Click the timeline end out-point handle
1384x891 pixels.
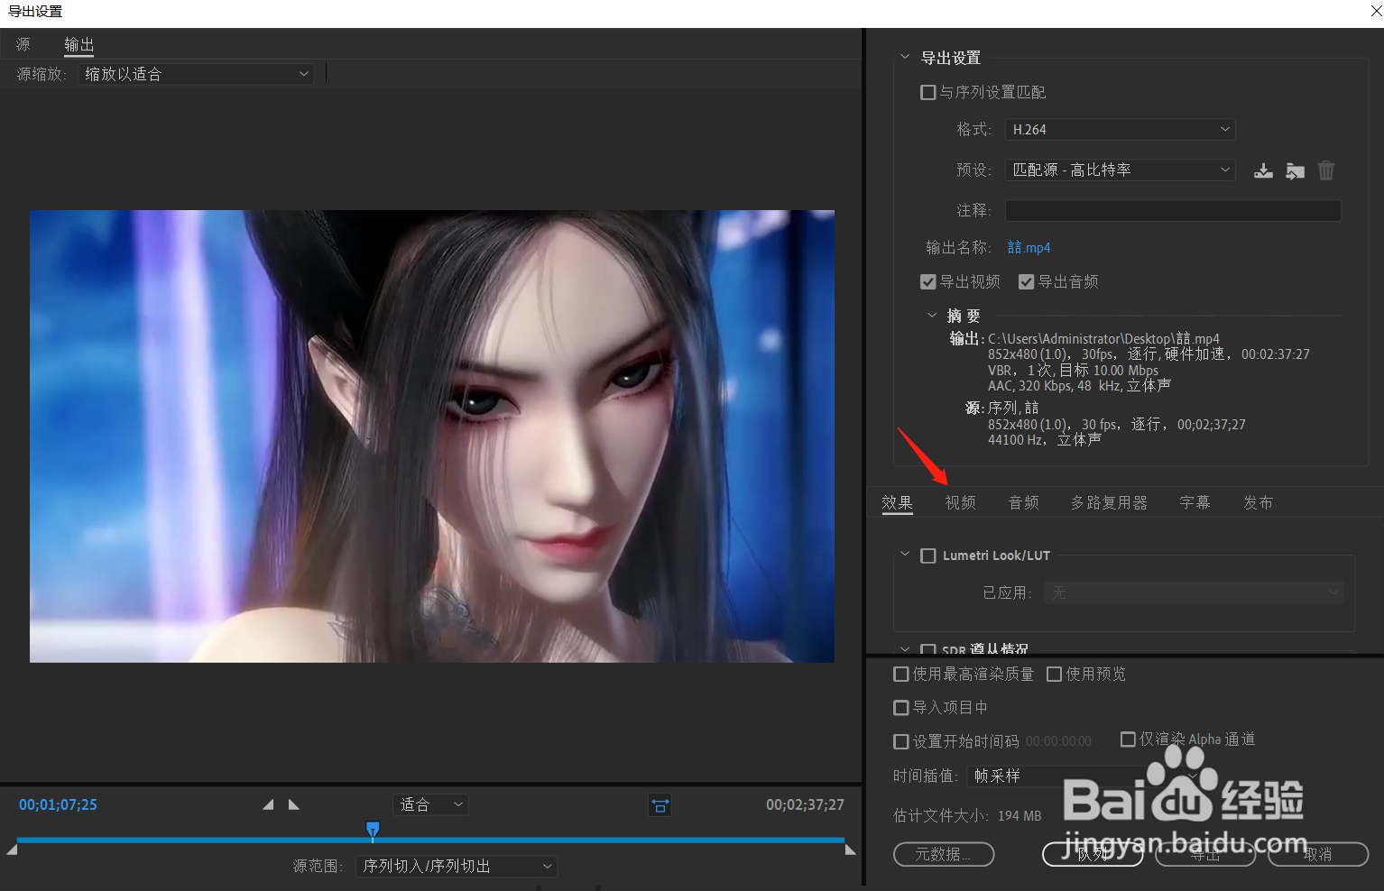coord(850,850)
